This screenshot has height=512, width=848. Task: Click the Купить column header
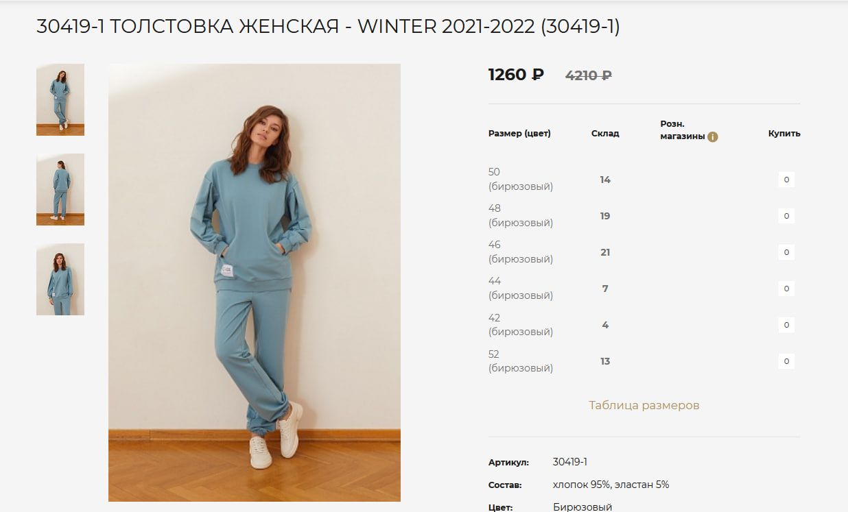(784, 134)
